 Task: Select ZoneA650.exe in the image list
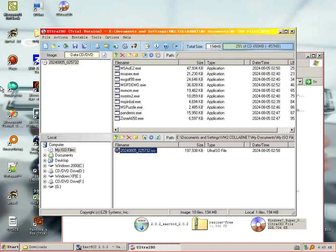(x=132, y=118)
